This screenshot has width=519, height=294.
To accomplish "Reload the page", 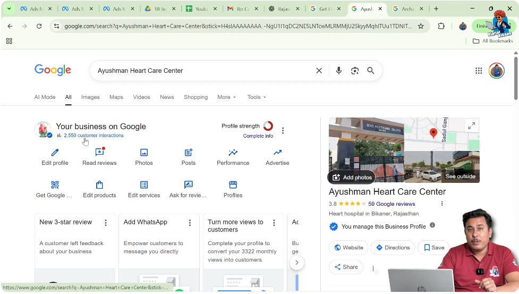I will click(39, 26).
